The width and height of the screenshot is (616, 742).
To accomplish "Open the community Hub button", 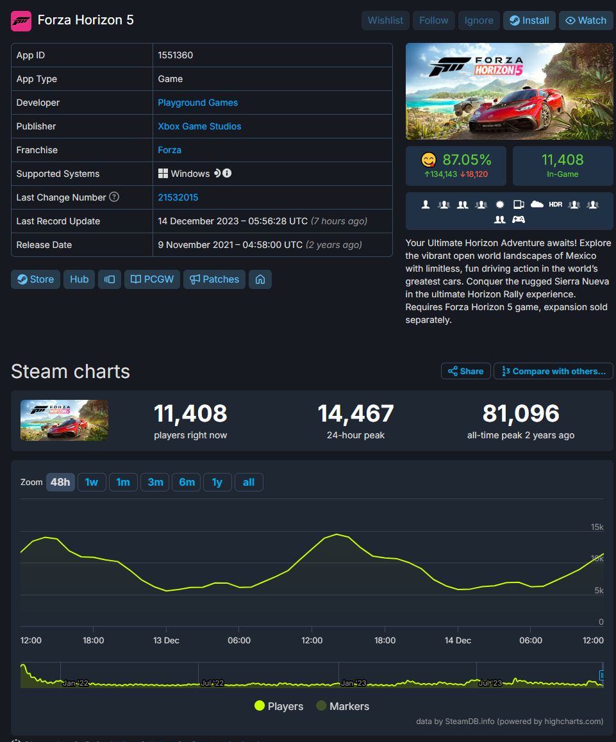I will coord(79,279).
